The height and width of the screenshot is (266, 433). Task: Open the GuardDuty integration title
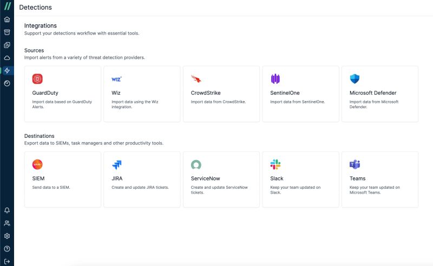(x=45, y=92)
